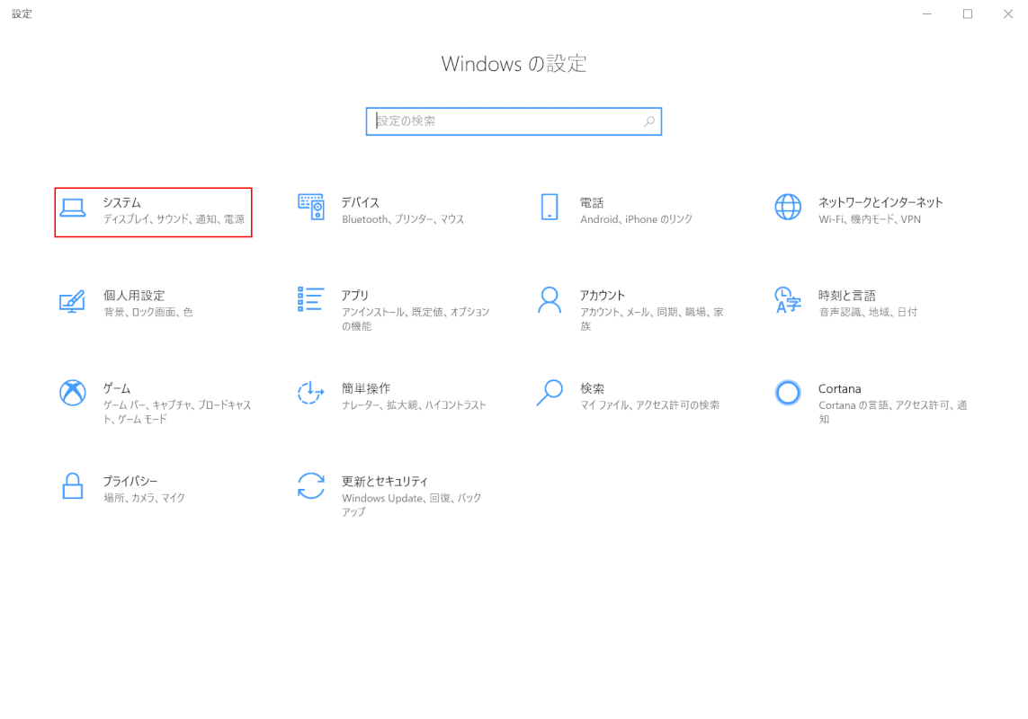Click the text Wi-Fi、機内モード、VPN
The height and width of the screenshot is (719, 1028).
(x=870, y=219)
